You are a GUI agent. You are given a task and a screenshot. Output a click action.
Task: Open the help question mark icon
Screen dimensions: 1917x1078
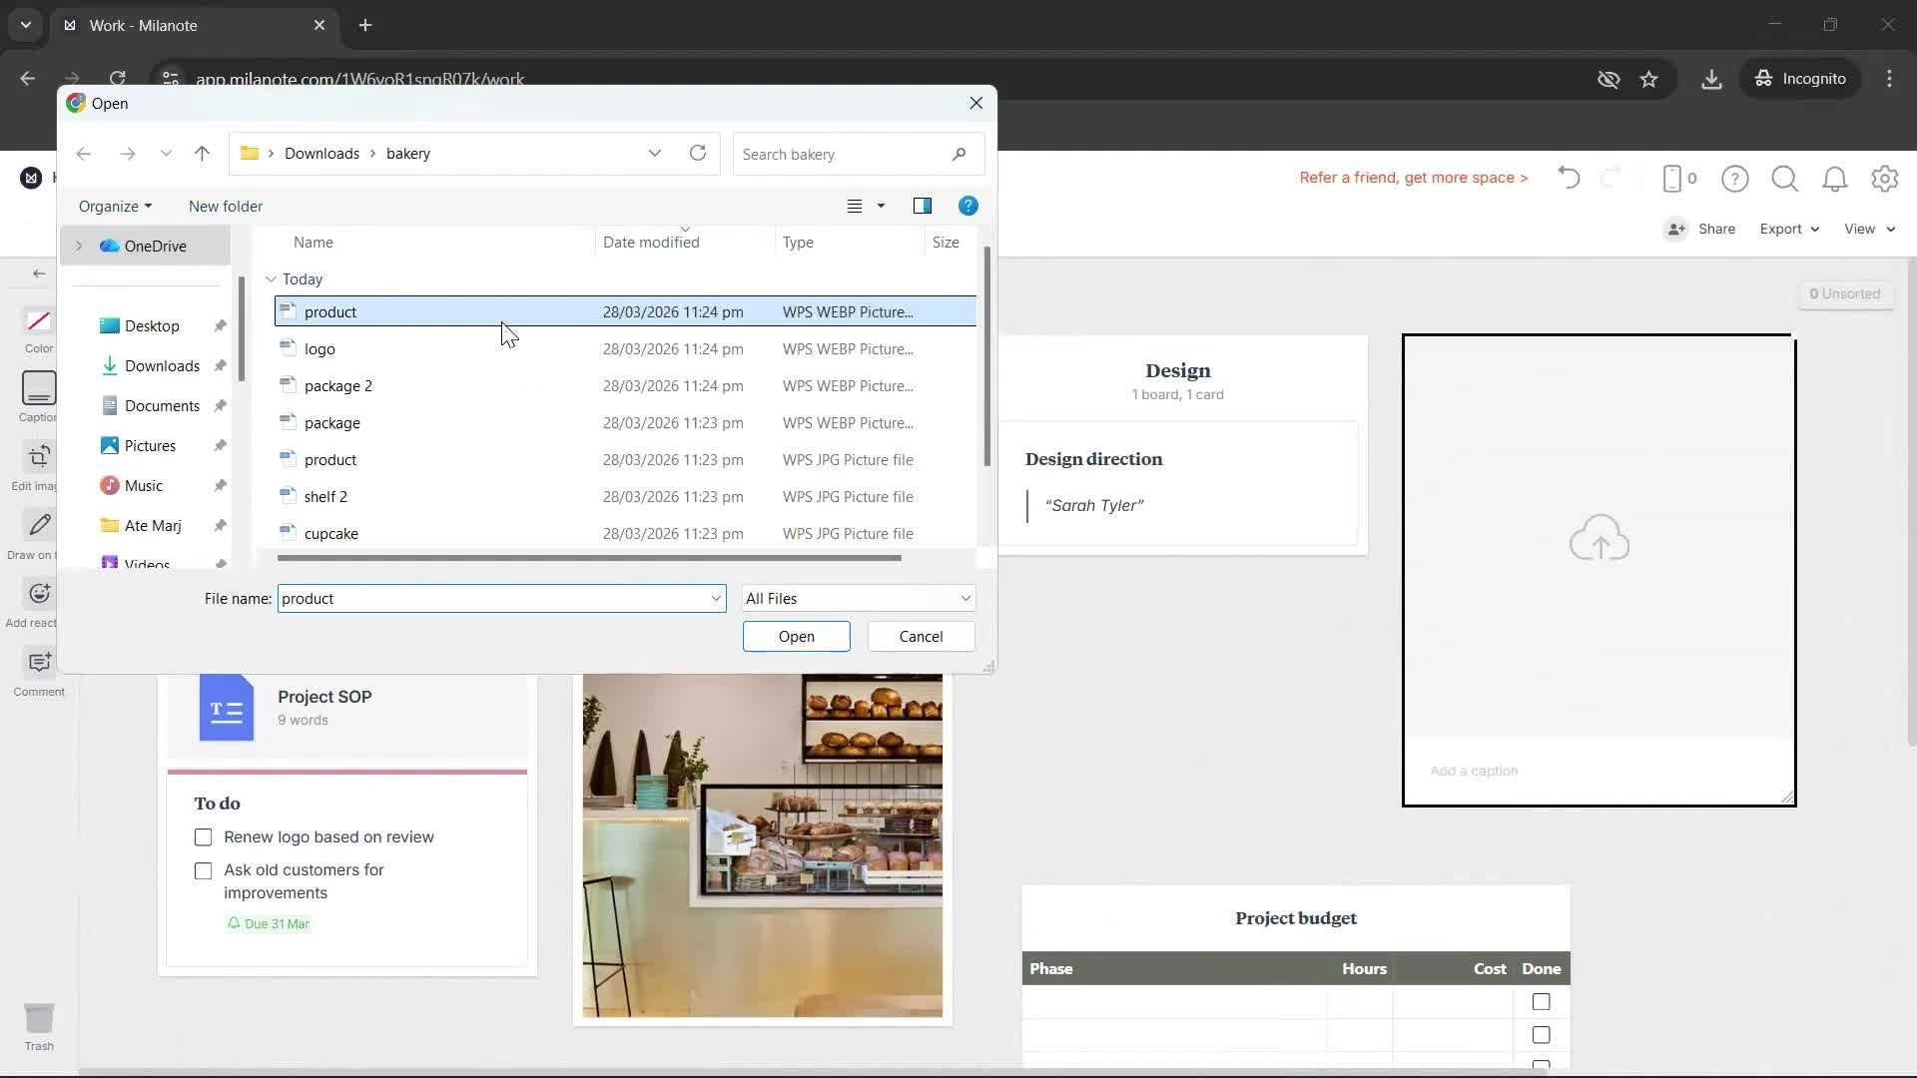pyautogui.click(x=1734, y=179)
